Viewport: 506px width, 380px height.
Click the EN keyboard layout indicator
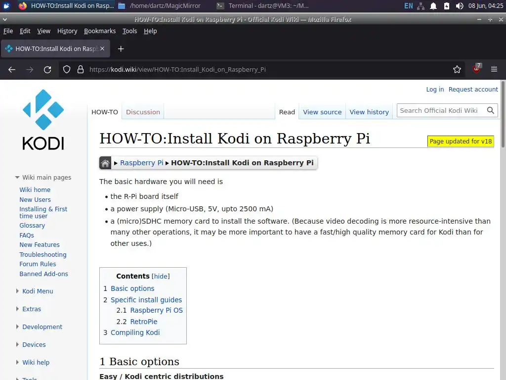click(x=408, y=6)
